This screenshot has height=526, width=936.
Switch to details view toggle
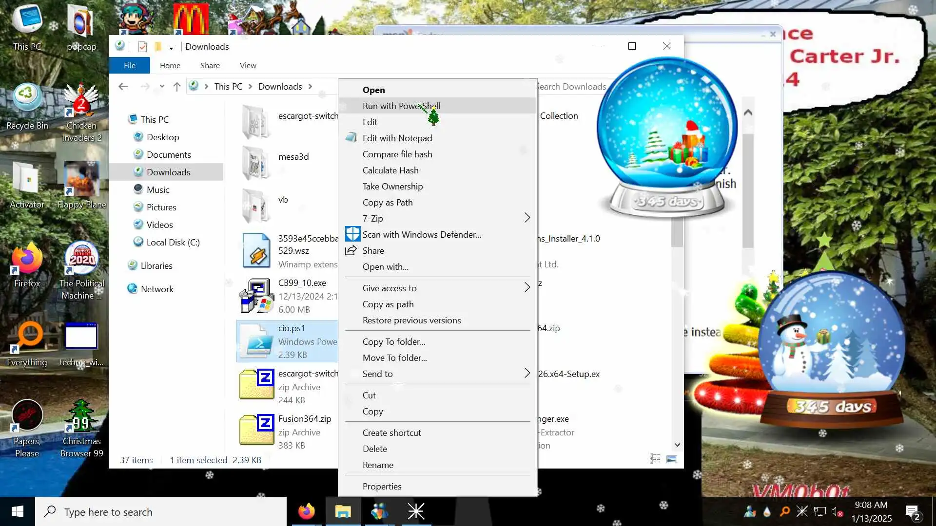[x=655, y=459]
